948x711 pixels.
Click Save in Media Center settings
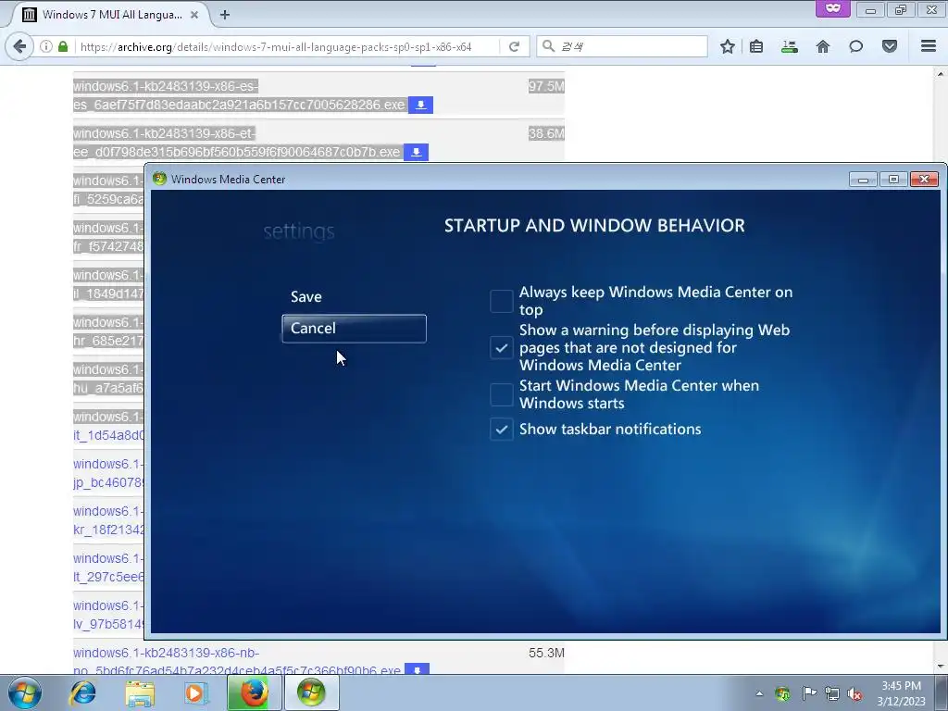point(306,297)
